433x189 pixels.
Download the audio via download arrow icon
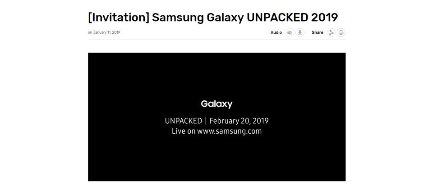pyautogui.click(x=300, y=32)
